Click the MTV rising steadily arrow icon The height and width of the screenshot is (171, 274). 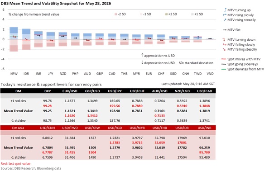(x=225, y=20)
